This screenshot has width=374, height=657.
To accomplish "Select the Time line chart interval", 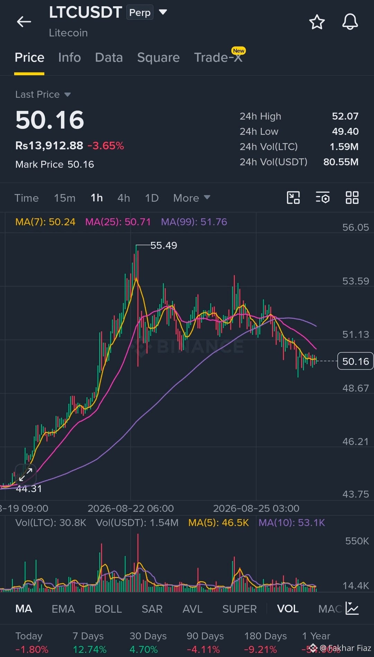I will point(26,198).
